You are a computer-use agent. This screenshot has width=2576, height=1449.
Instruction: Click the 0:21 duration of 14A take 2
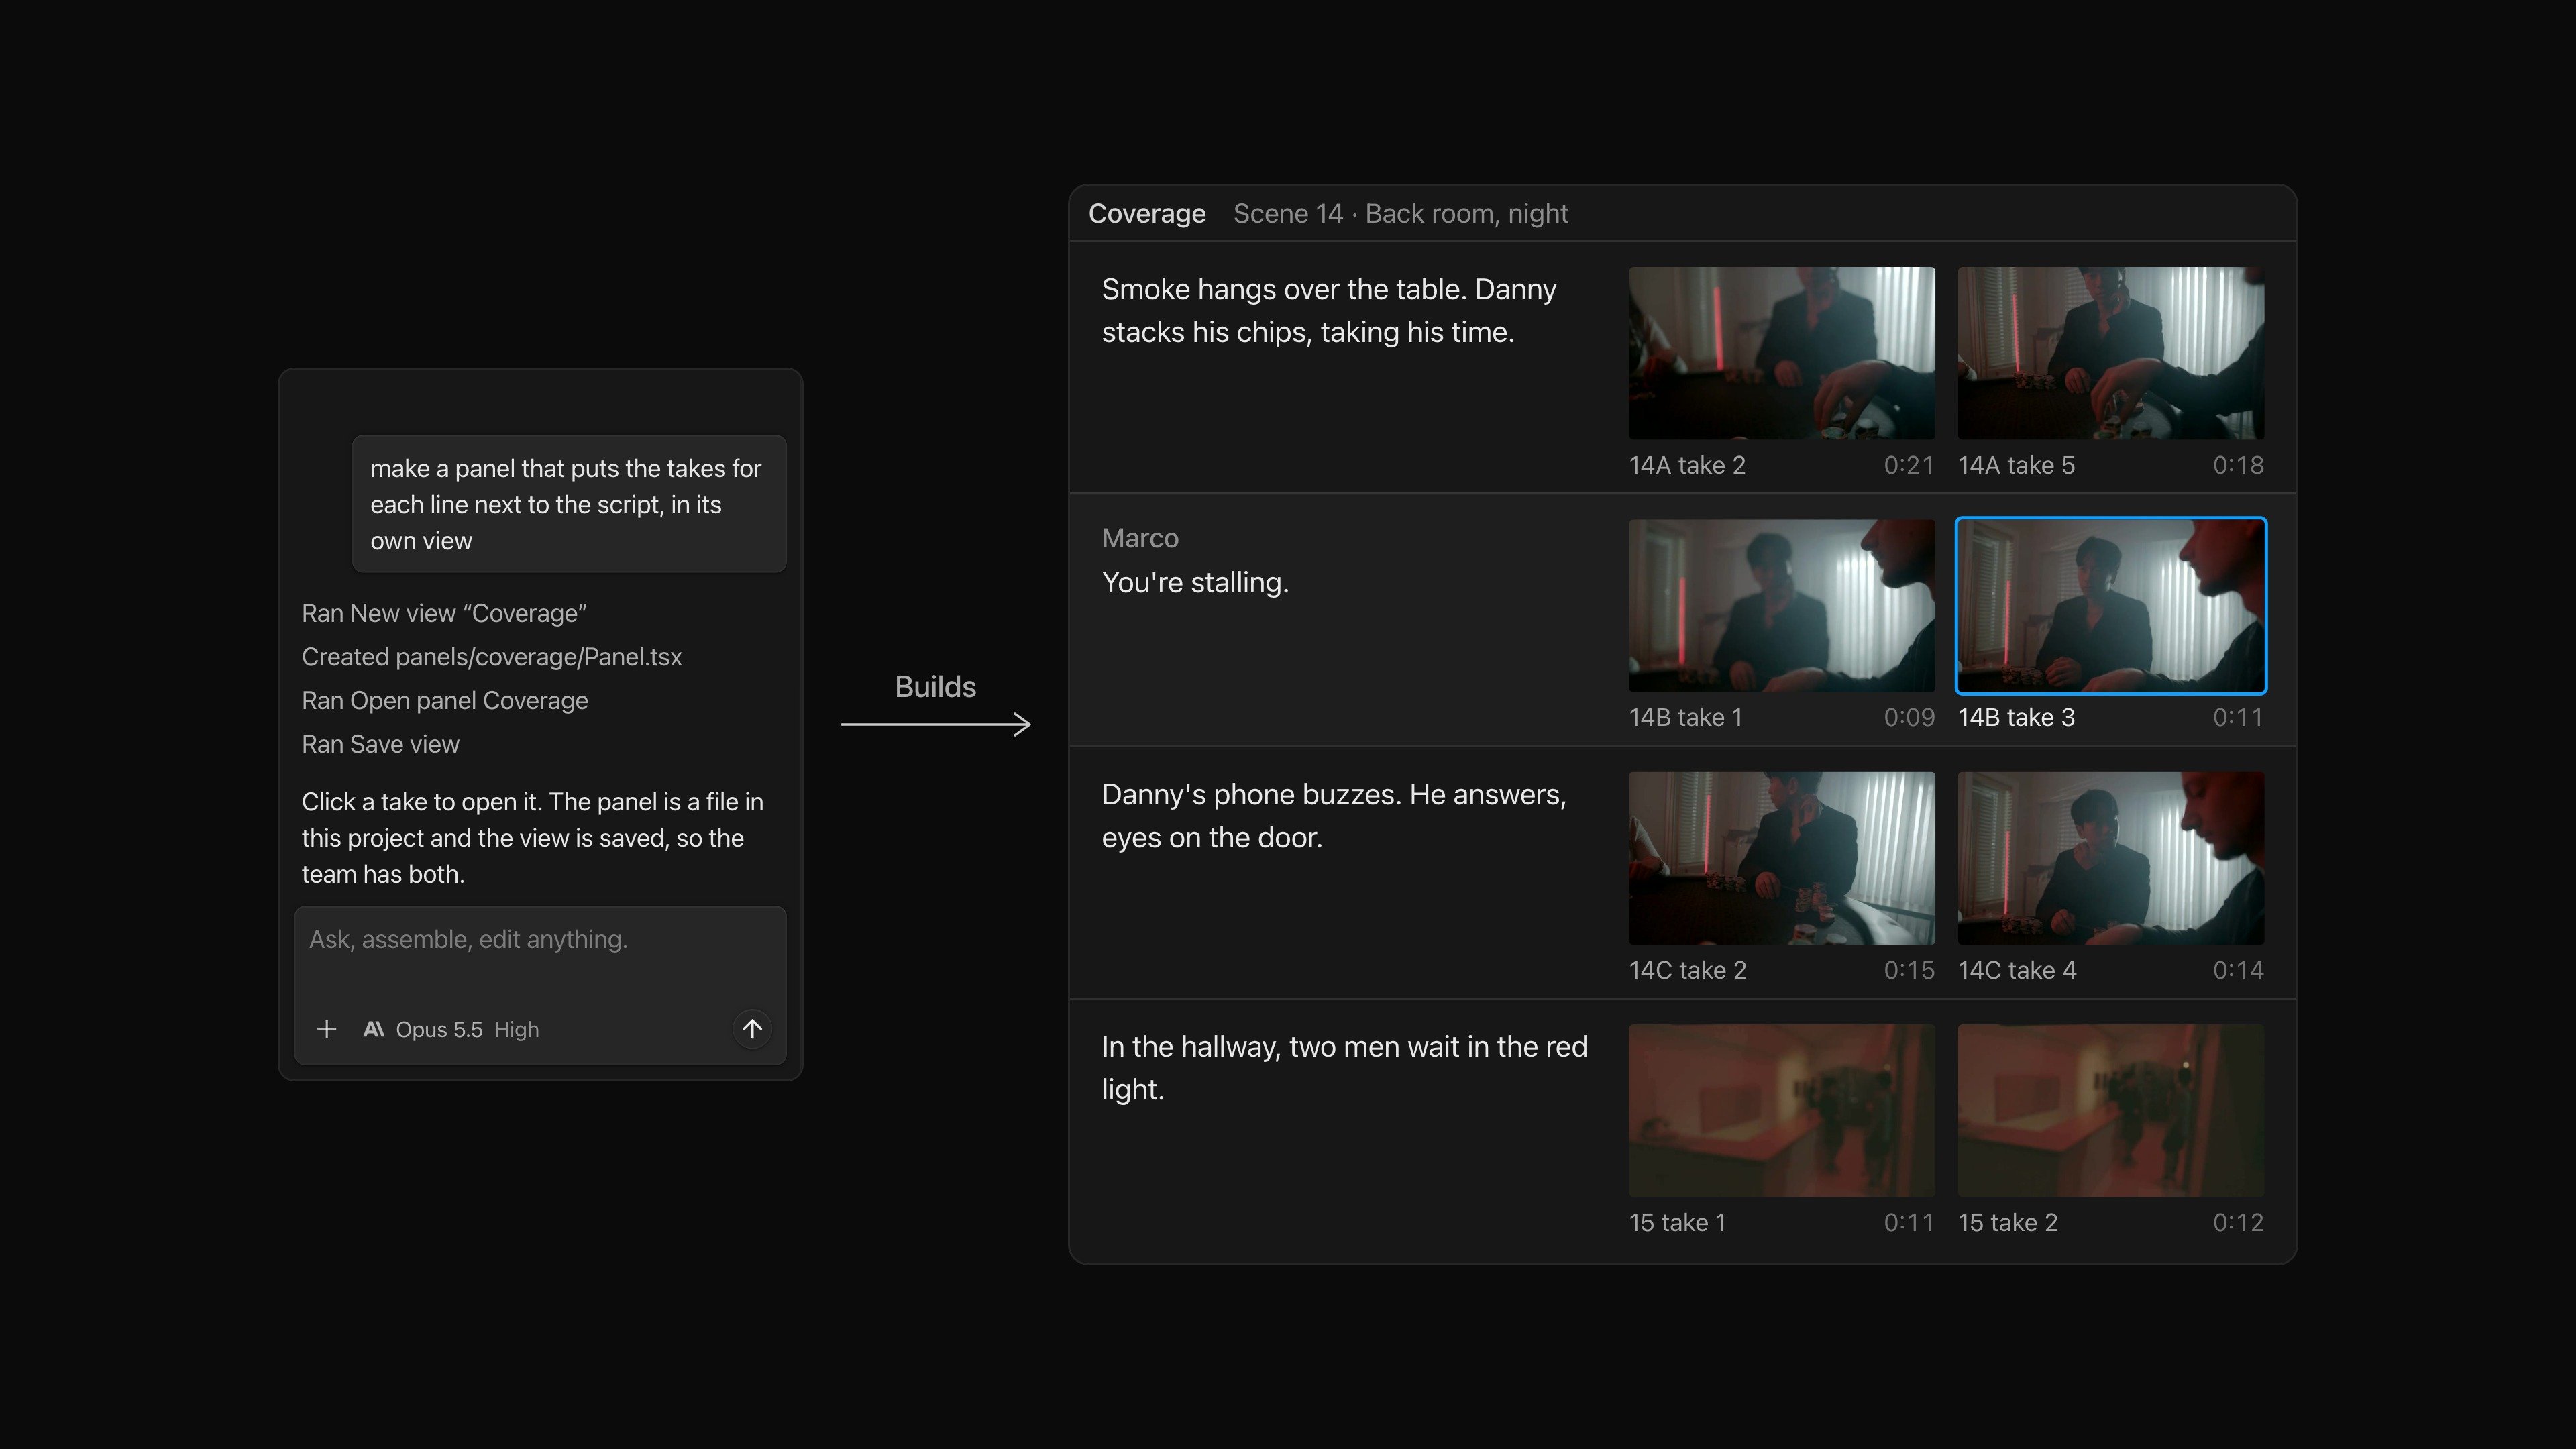[x=1909, y=465]
